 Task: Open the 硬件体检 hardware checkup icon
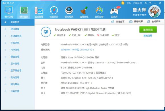[x=9, y=12]
